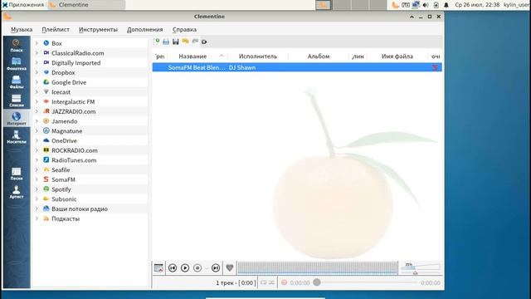Click the Google Drive logo icon

[46, 82]
